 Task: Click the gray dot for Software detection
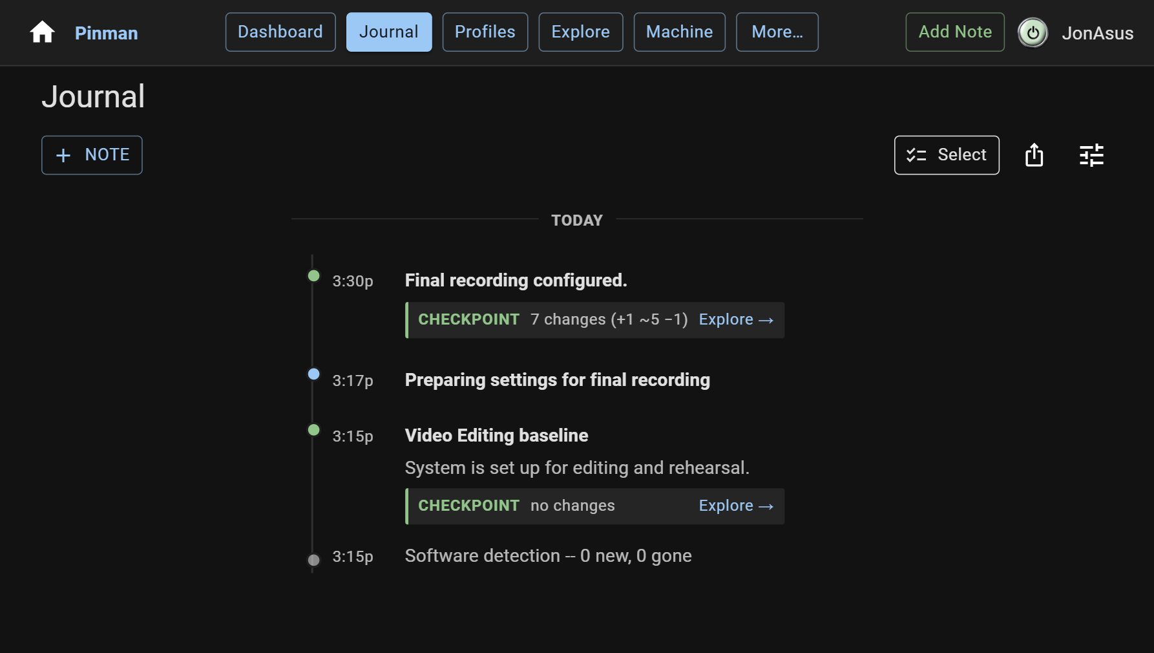pyautogui.click(x=313, y=560)
